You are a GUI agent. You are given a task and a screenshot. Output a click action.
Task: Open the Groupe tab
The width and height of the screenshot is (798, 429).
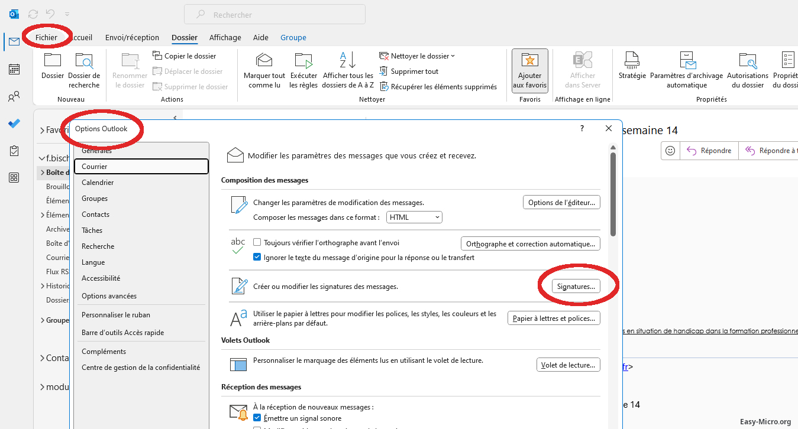click(293, 37)
